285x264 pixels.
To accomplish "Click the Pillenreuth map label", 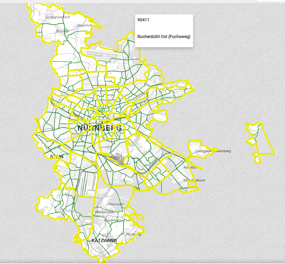I will (115, 204).
